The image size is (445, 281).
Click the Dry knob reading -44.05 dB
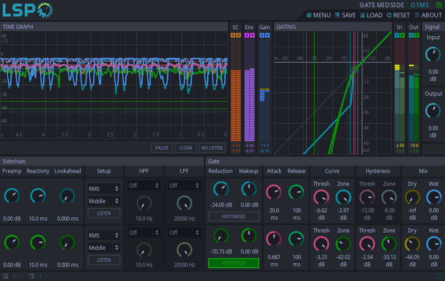pos(412,244)
